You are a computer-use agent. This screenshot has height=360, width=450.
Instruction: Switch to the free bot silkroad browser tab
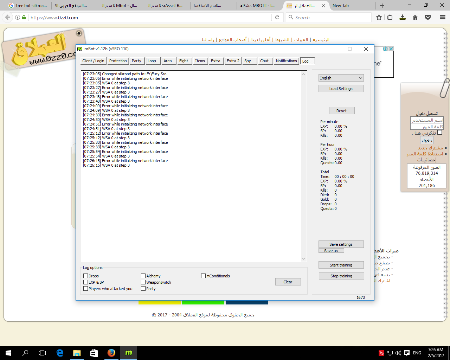pos(28,5)
